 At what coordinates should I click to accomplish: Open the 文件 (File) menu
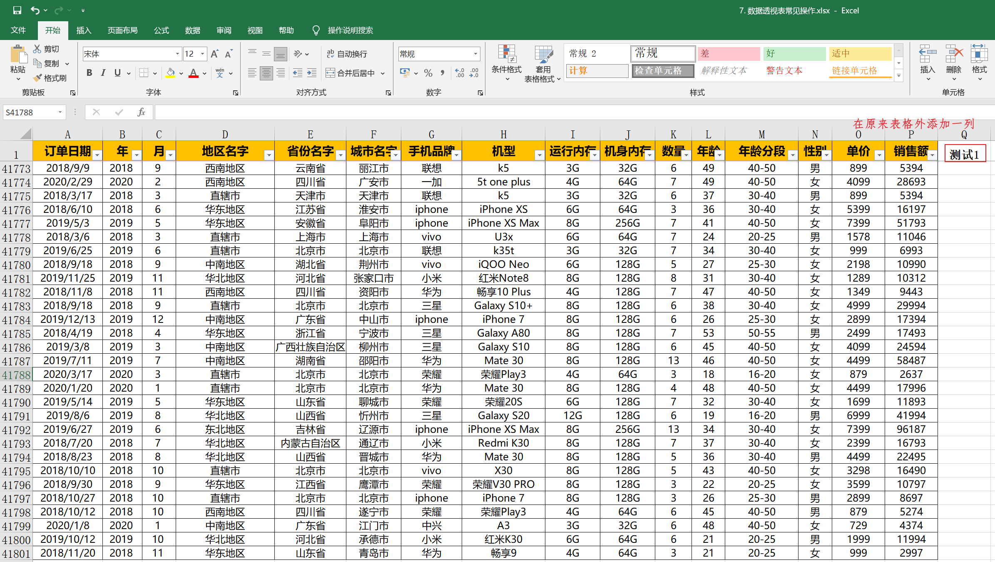click(18, 30)
